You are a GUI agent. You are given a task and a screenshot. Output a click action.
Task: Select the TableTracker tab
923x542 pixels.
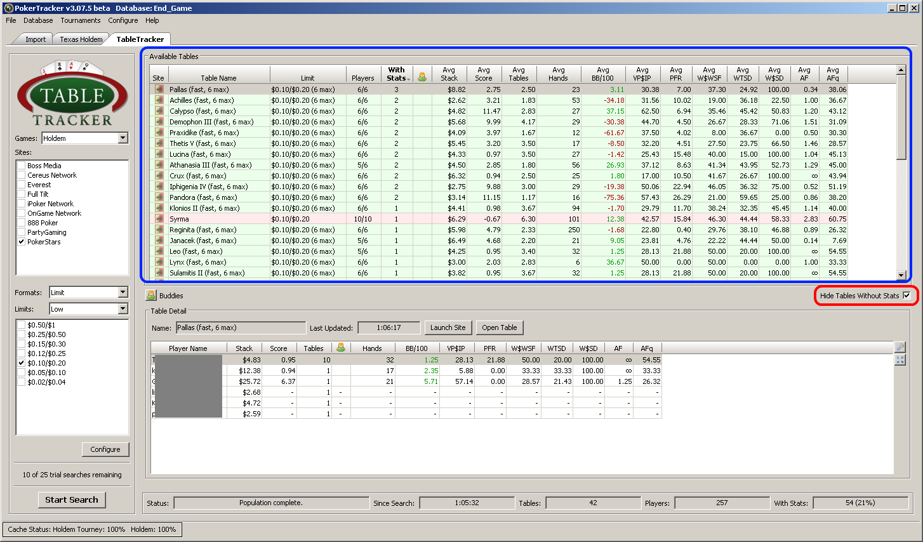coord(140,39)
